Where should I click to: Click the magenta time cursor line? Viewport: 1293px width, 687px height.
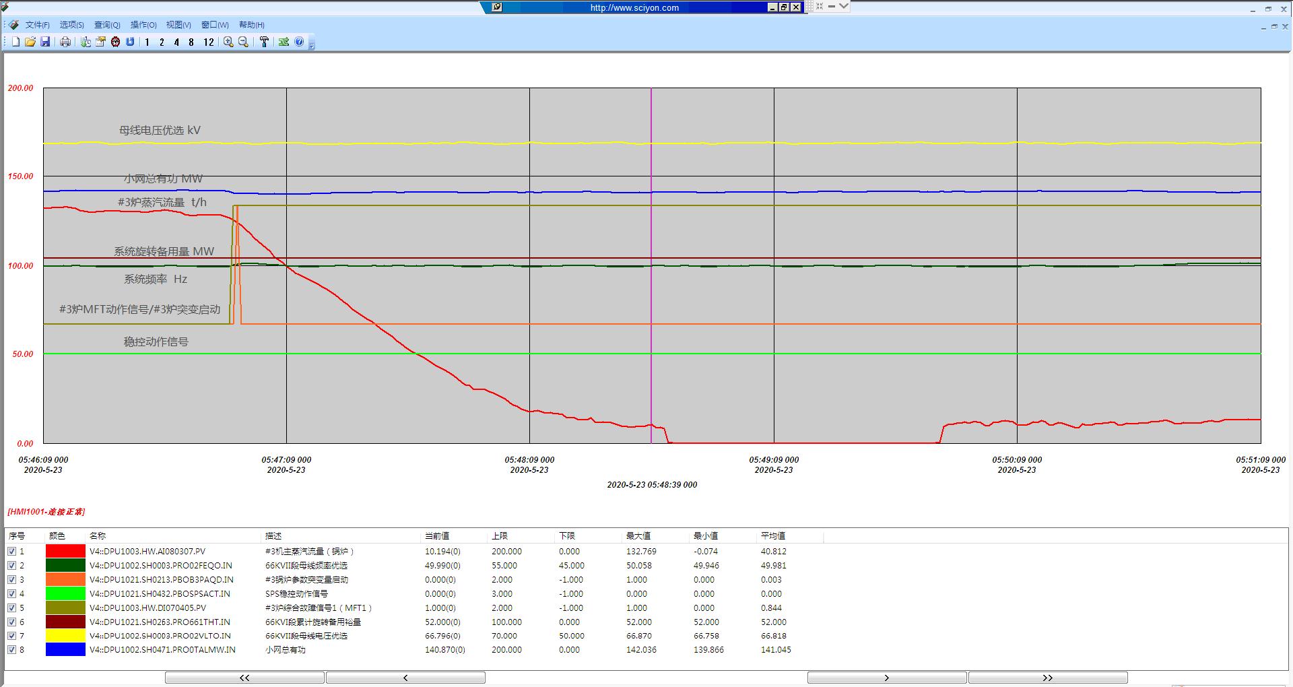coord(651,265)
